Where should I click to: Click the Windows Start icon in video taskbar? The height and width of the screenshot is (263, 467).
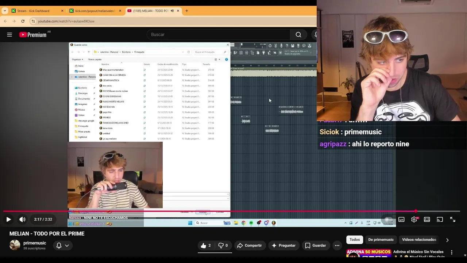[x=190, y=223]
